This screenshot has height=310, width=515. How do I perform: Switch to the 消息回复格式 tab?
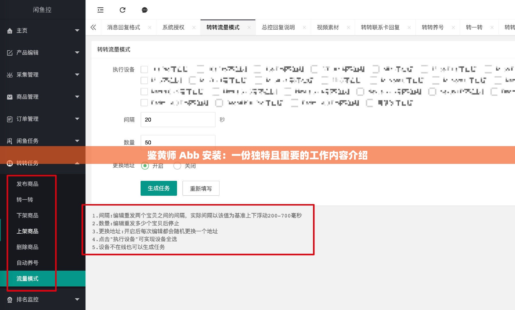coord(124,27)
